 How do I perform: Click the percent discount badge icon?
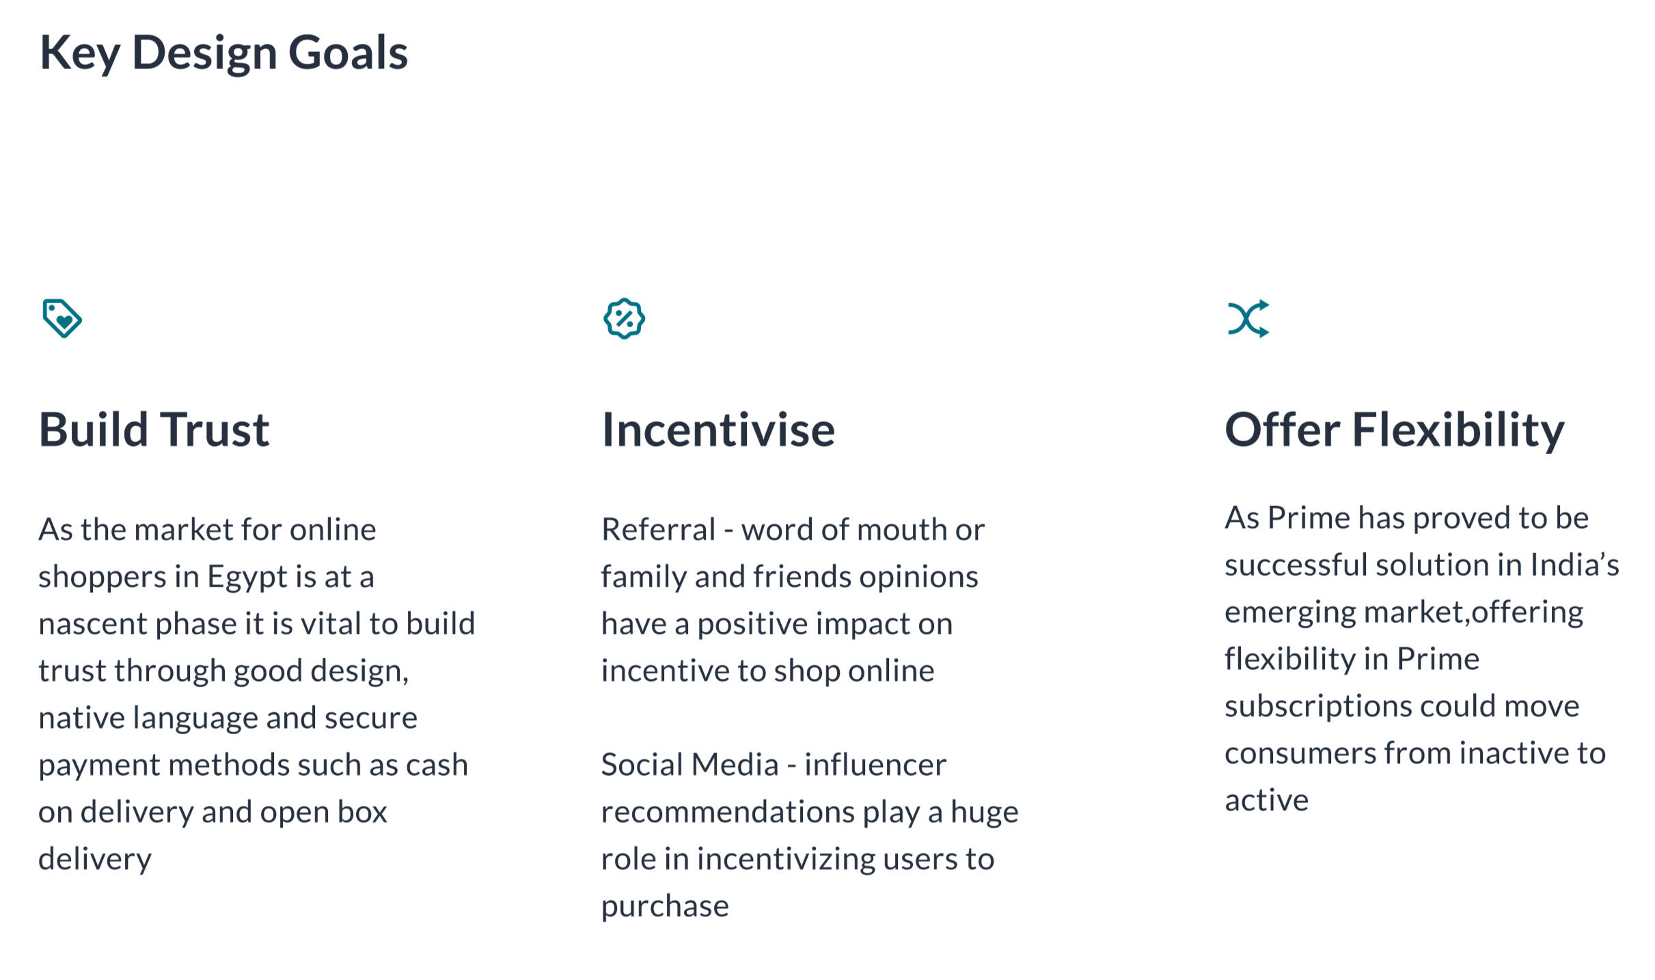[x=624, y=318]
